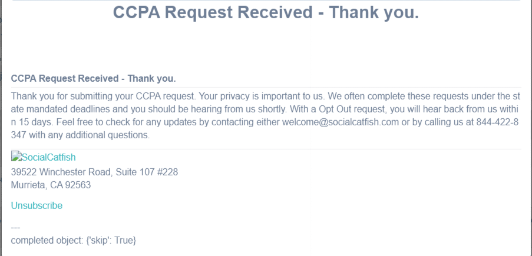Click the Unsubscribe link
The image size is (532, 256).
click(37, 205)
